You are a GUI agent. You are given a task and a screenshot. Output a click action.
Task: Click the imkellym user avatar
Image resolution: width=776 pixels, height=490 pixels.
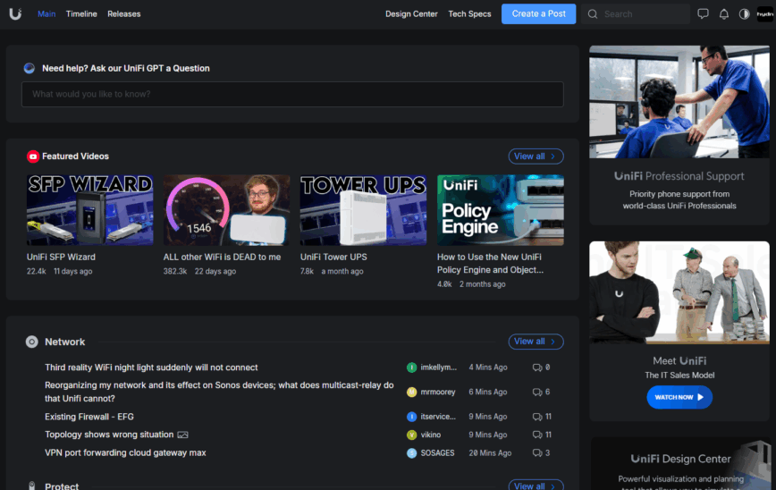point(411,367)
